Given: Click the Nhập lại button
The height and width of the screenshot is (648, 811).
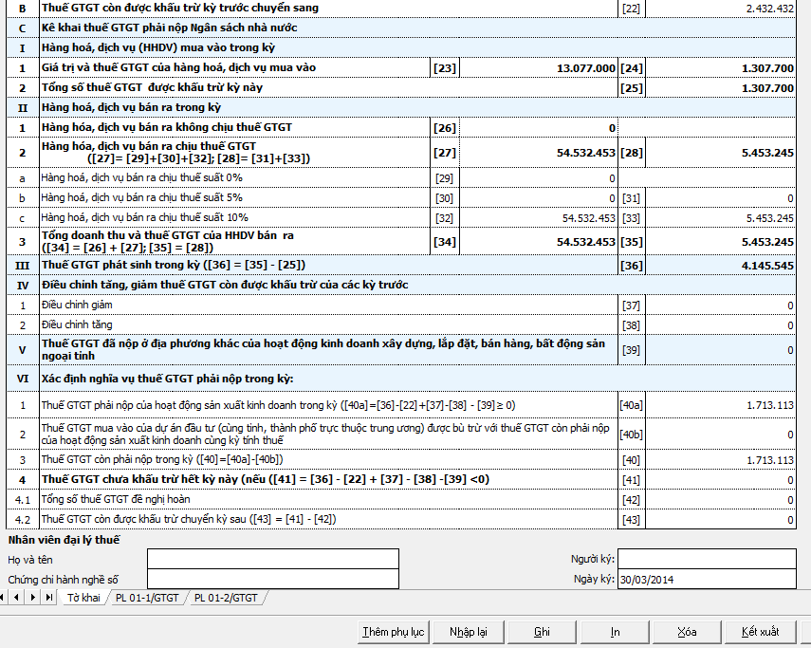Looking at the screenshot, I should point(468,632).
